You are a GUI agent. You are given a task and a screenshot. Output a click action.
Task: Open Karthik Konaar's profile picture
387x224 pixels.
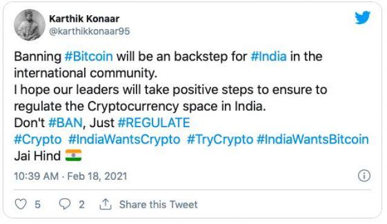[x=30, y=25]
